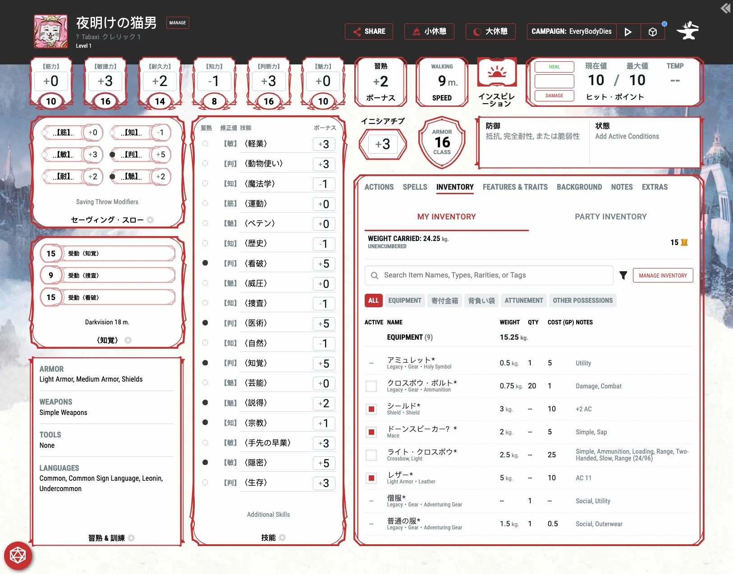Click the campaign play arrow icon
This screenshot has height=574, width=733.
628,32
